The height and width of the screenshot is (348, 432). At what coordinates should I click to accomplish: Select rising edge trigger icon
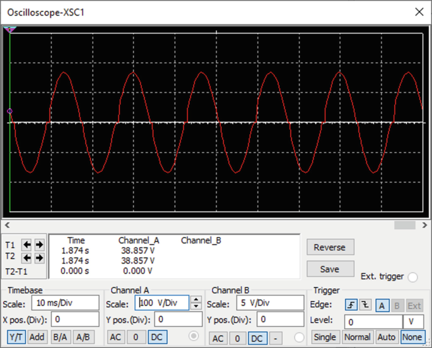coord(352,305)
